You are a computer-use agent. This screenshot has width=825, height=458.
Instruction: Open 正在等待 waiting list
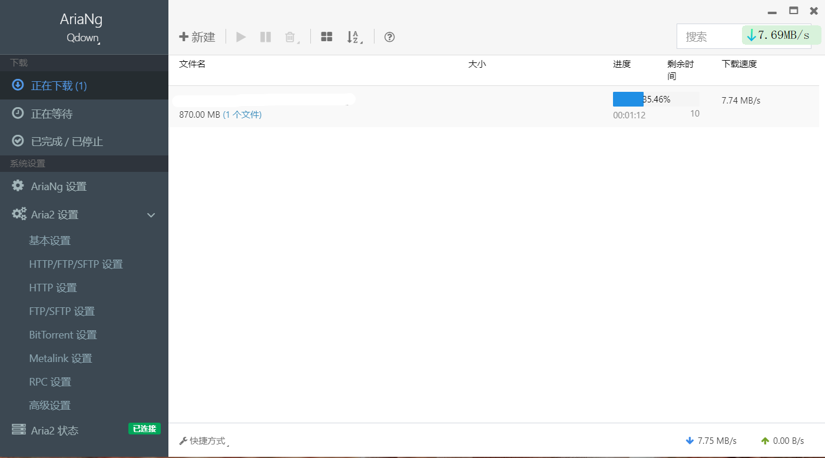pos(84,114)
